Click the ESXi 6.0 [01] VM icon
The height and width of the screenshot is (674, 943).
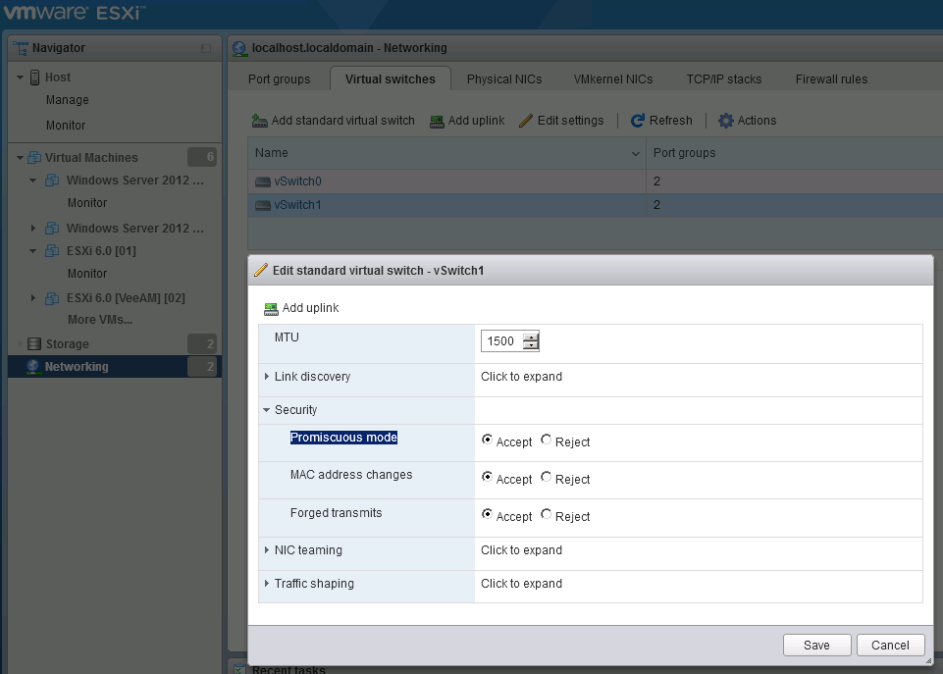click(x=52, y=251)
